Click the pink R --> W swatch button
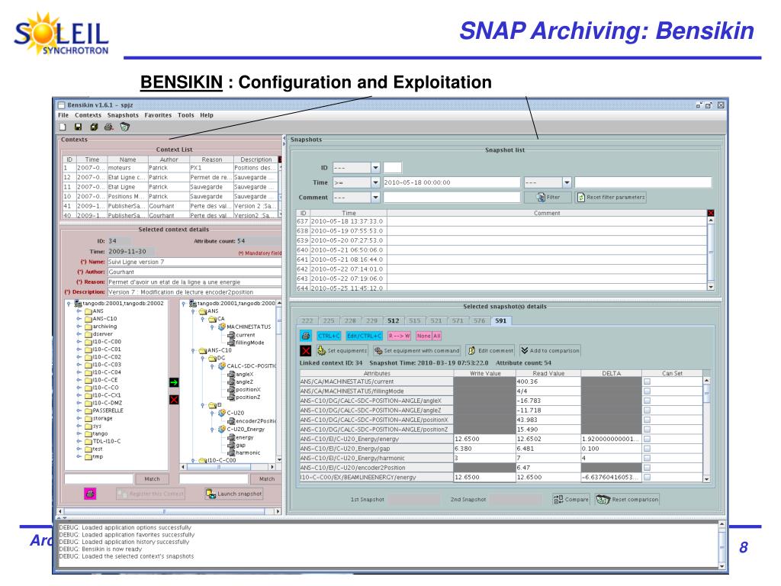The width and height of the screenshot is (781, 586). pyautogui.click(x=399, y=336)
